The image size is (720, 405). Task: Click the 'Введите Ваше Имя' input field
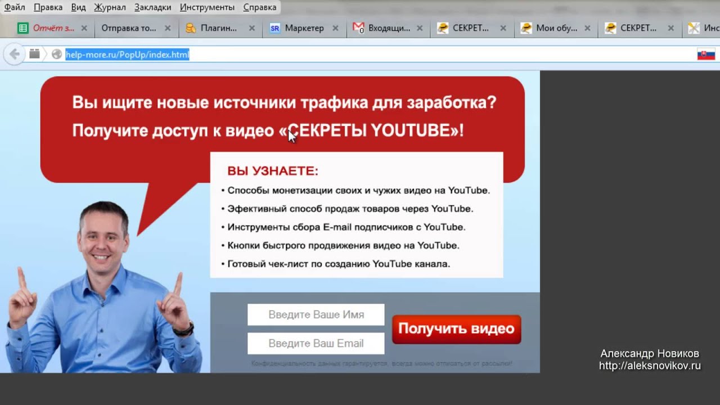[x=316, y=314]
